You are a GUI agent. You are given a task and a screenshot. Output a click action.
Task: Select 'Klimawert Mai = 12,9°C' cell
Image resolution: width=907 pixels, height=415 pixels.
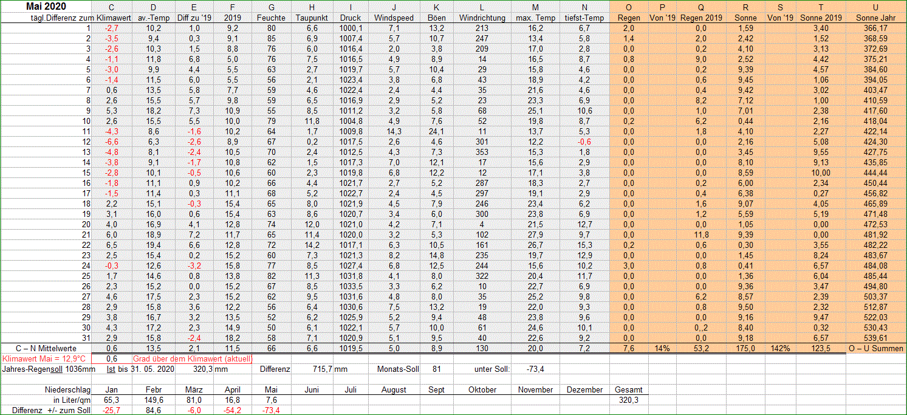[44, 358]
